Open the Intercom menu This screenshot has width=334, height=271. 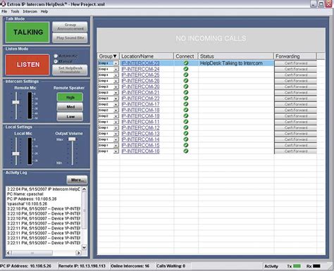click(x=30, y=11)
